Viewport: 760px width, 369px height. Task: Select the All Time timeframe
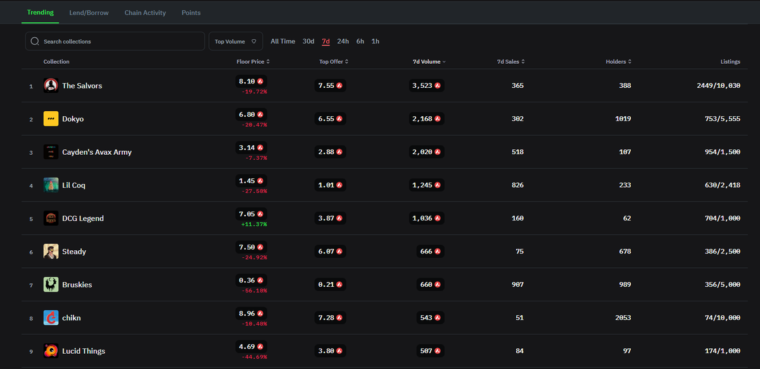tap(282, 41)
